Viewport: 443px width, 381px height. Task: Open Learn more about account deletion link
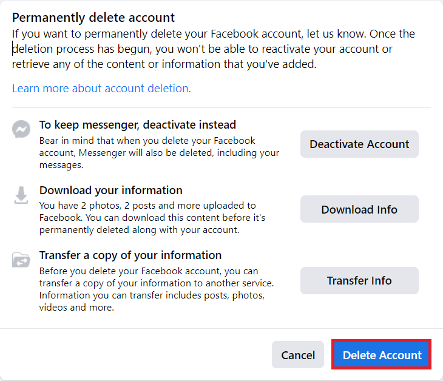click(x=101, y=89)
